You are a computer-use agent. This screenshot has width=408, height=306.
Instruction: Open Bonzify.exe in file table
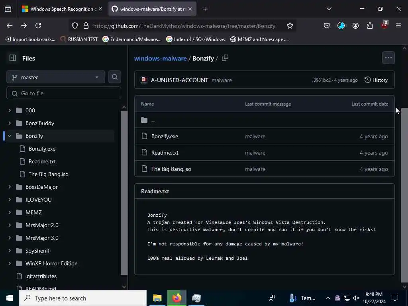(165, 136)
